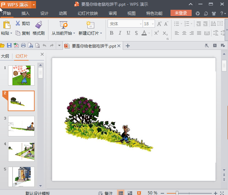Toggle Italic formatting
This screenshot has height=195, width=228.
pos(120,33)
